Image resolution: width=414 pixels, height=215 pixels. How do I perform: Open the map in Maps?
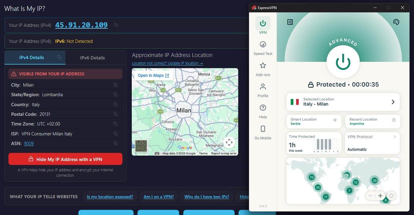pyautogui.click(x=153, y=75)
